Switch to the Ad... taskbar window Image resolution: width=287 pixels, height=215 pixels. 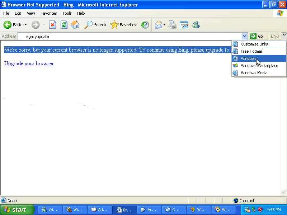coord(99,210)
